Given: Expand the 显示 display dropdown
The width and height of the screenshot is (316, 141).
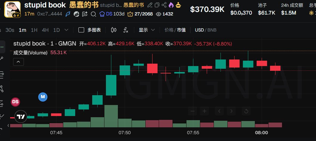Looking at the screenshot, I should [x=147, y=30].
